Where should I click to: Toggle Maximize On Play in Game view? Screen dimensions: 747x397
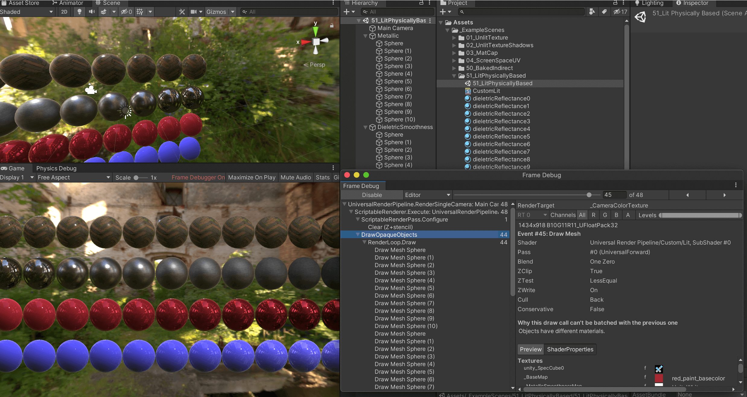[x=252, y=177]
